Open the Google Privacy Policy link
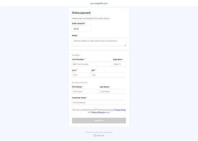Screen dimensions: 198x141 tap(120, 110)
